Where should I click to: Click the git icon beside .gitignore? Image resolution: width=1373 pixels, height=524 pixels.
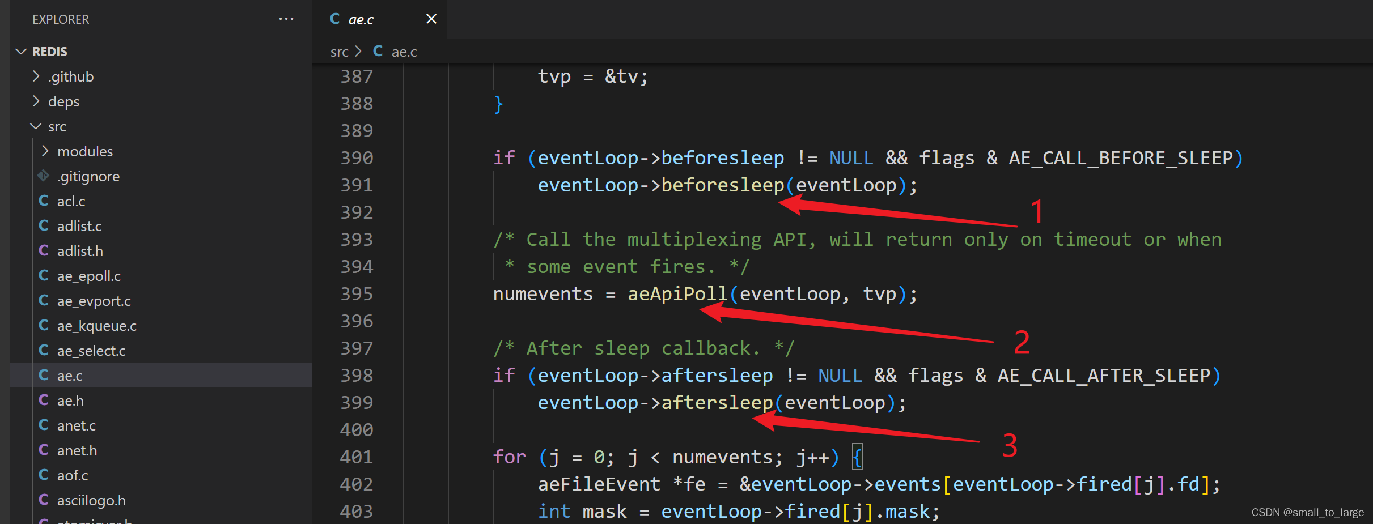point(44,176)
